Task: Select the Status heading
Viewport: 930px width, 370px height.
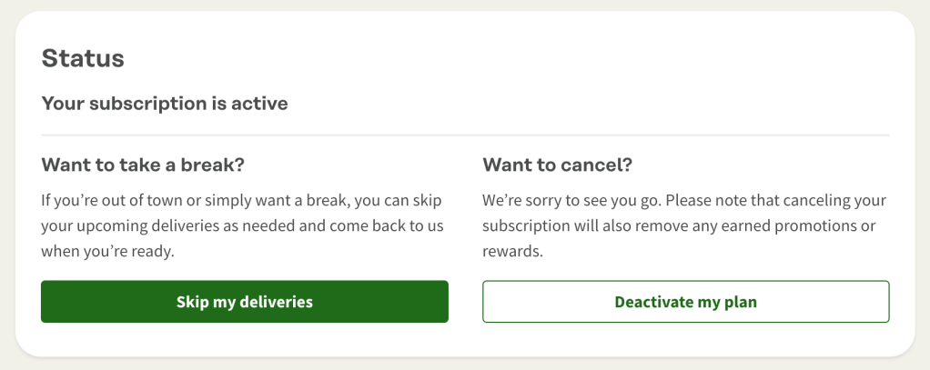Action: pos(83,59)
